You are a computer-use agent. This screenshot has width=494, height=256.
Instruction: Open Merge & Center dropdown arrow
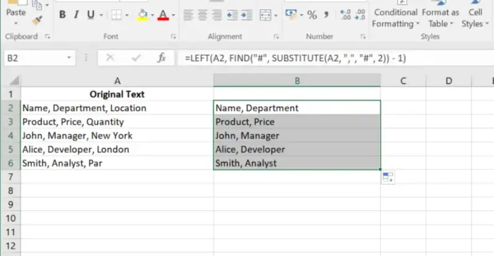click(275, 15)
